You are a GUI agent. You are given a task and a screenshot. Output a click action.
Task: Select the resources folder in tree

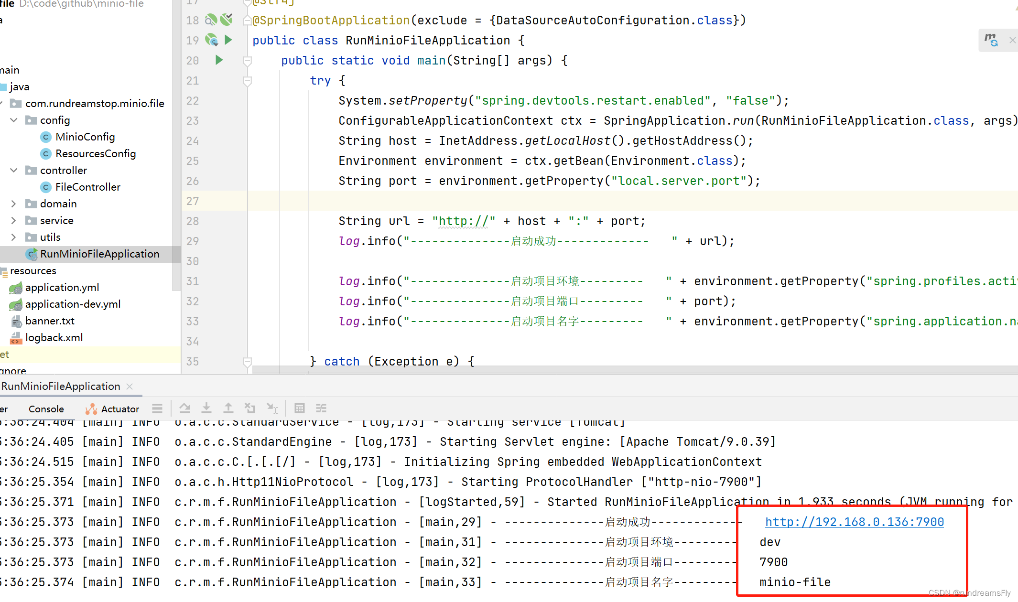(33, 271)
